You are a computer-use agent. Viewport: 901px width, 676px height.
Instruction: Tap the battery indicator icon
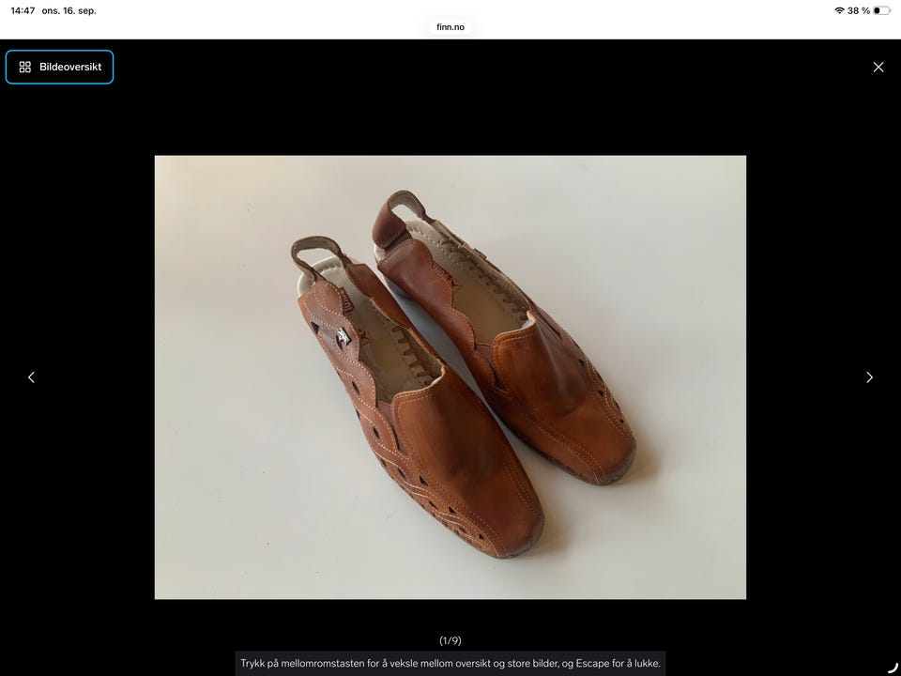click(x=882, y=10)
